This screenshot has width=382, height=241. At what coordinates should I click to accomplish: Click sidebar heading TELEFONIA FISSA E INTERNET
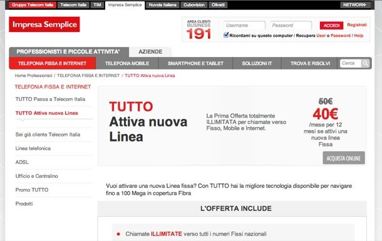[x=53, y=87]
